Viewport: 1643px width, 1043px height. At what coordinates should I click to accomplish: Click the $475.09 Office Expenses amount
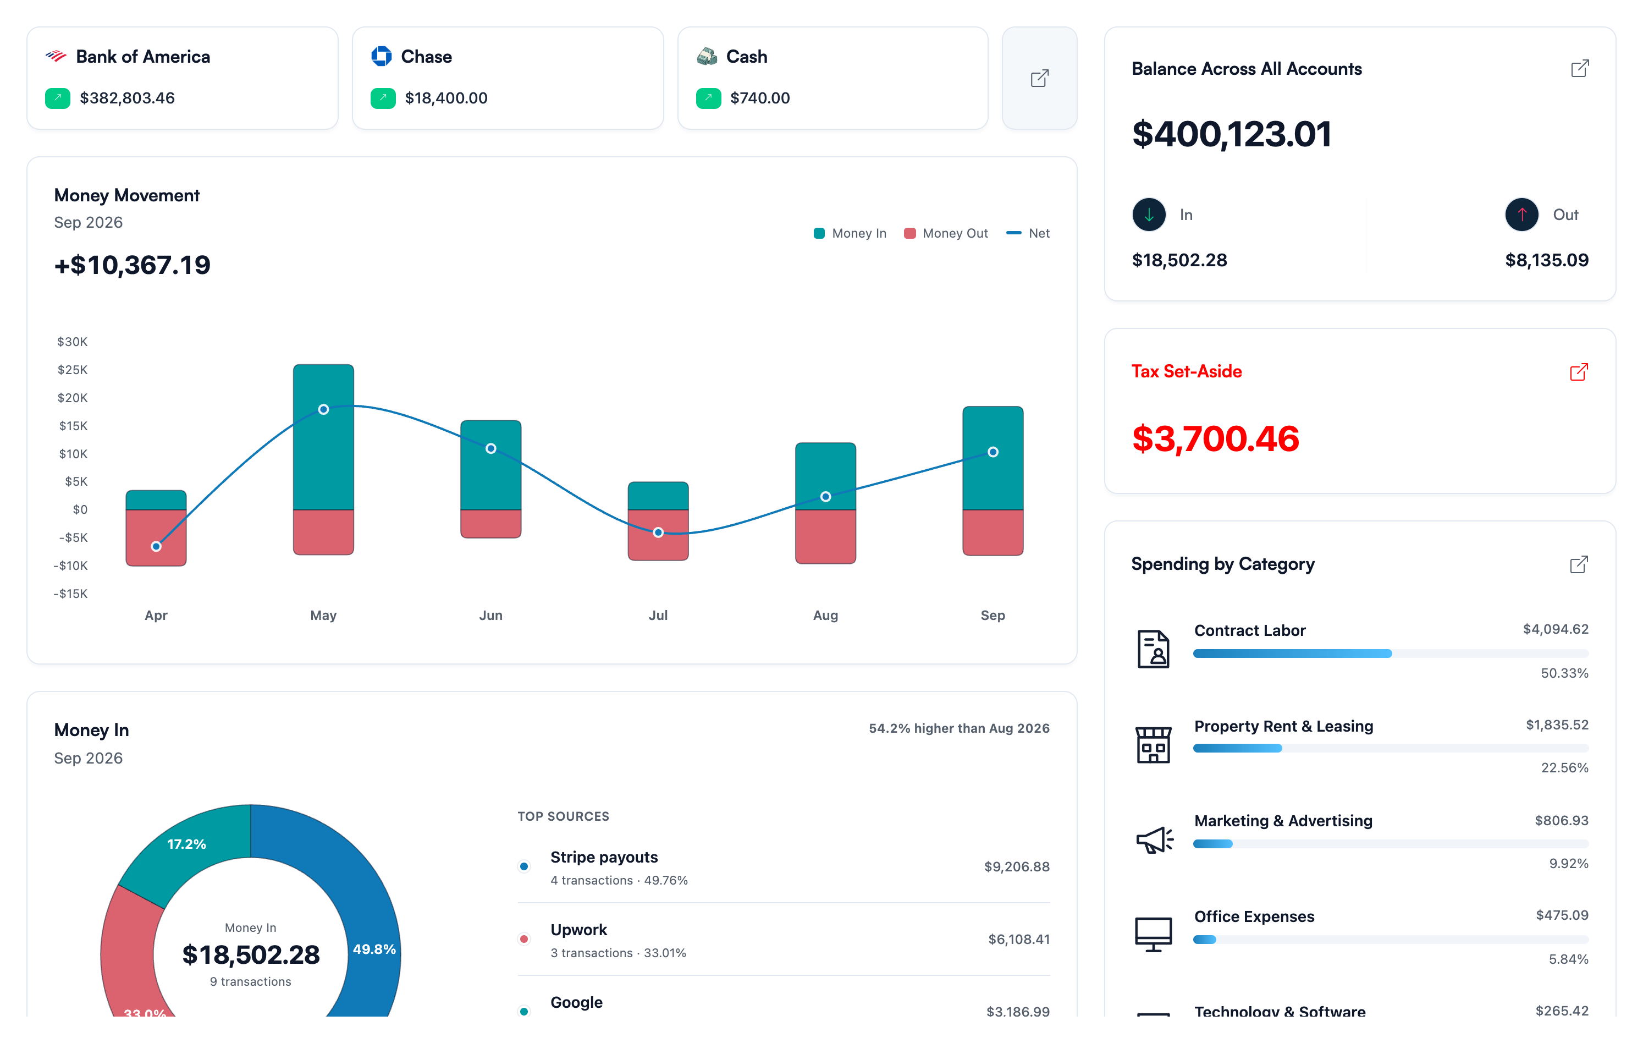pyautogui.click(x=1562, y=915)
